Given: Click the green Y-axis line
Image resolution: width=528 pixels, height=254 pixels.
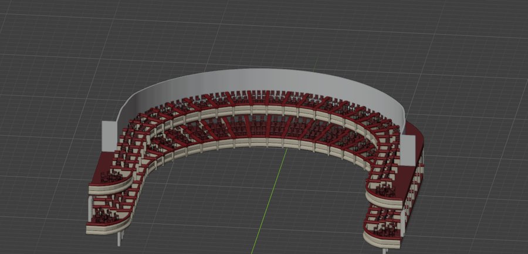Looking at the screenshot, I should (x=269, y=201).
